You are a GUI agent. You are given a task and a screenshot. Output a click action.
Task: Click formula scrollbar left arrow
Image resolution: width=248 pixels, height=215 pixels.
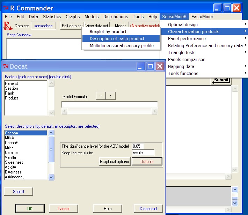pos(65,111)
